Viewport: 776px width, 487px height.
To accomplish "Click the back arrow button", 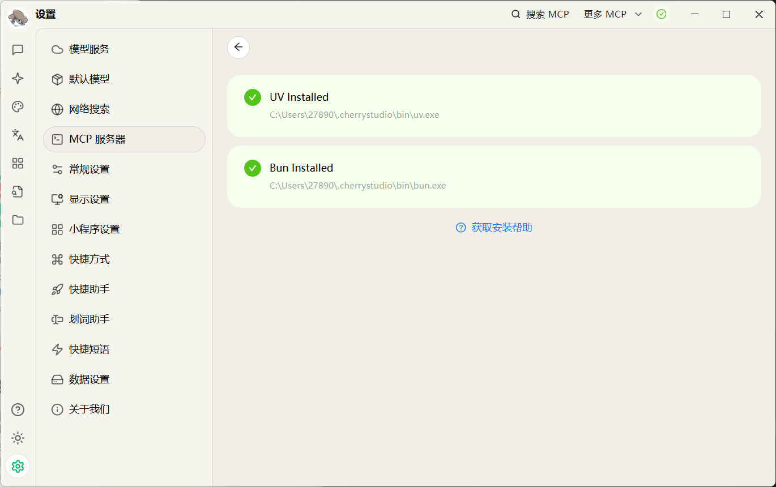I will click(238, 47).
